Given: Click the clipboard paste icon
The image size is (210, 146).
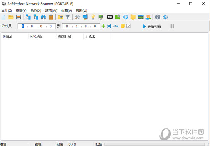Looking at the screenshot, I should pos(51,17).
